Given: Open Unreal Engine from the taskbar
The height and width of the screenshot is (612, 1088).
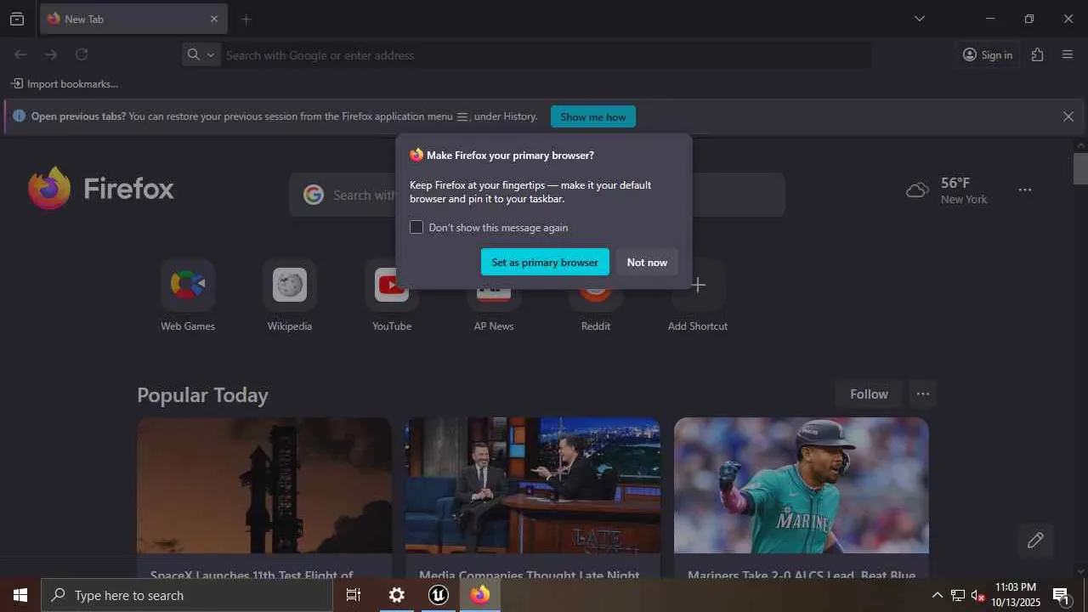Looking at the screenshot, I should 439,595.
